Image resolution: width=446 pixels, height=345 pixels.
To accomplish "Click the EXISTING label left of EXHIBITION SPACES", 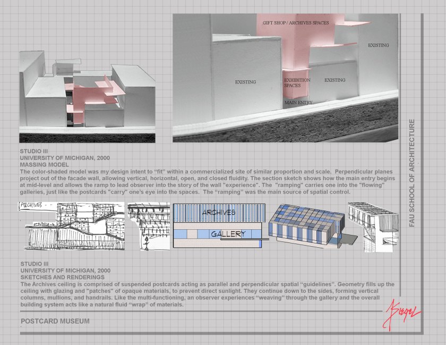I will pyautogui.click(x=245, y=82).
